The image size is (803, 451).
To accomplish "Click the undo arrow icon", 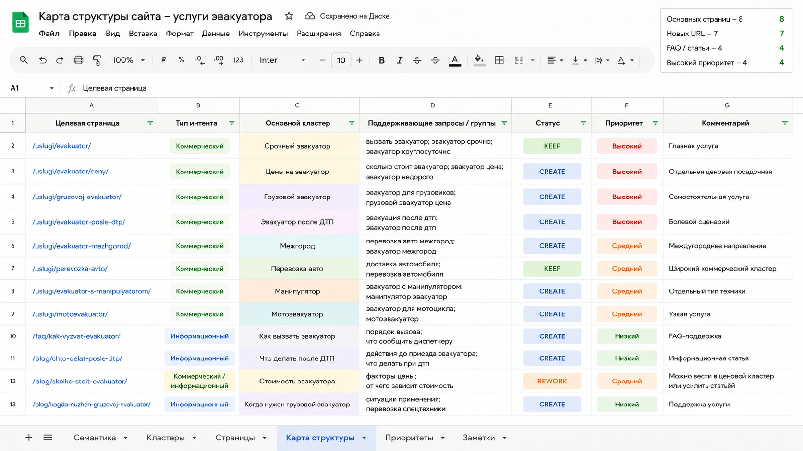I will click(x=43, y=60).
